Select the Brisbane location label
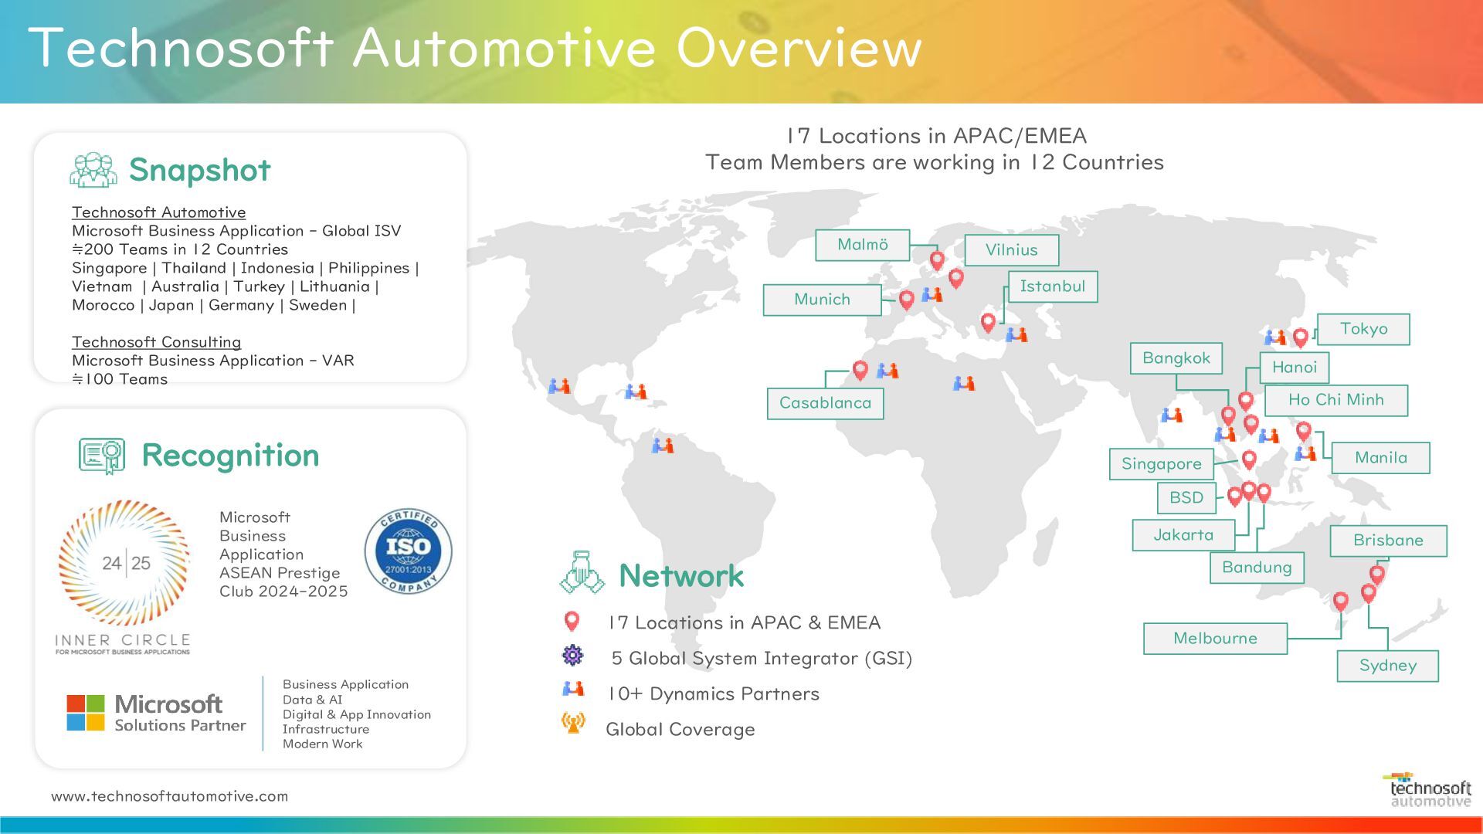 coord(1388,541)
